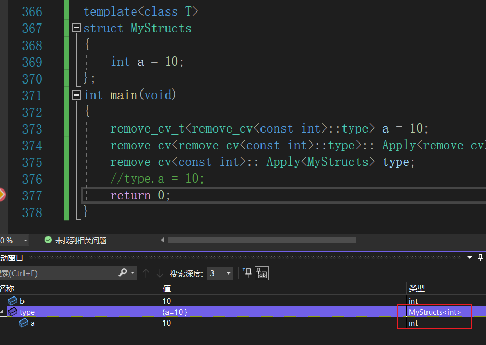Click the breakpoint marker on line 377
Image resolution: width=486 pixels, height=345 pixels.
[x=2, y=195]
